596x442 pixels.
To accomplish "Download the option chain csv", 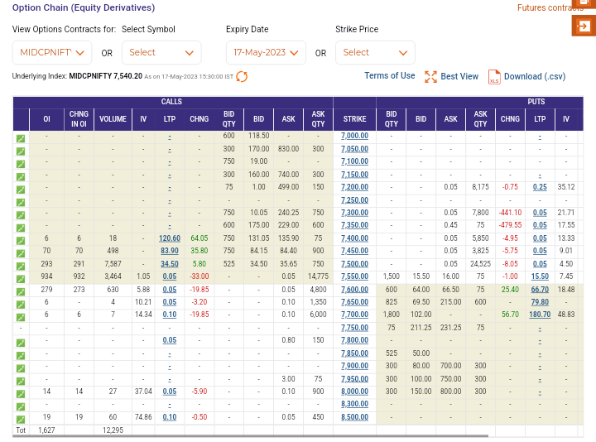I will 526,76.
